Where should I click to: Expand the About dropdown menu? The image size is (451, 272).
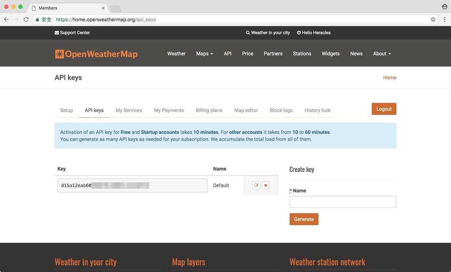point(382,54)
